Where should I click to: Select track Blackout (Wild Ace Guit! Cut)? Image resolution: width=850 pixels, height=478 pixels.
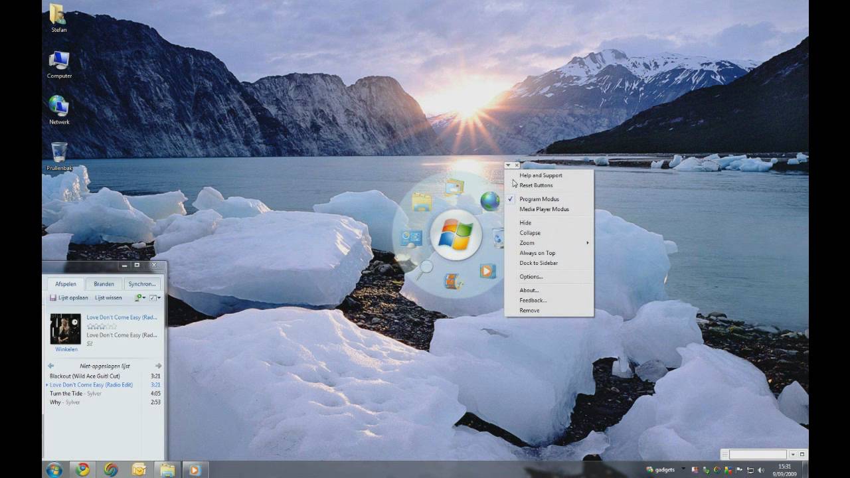point(105,376)
